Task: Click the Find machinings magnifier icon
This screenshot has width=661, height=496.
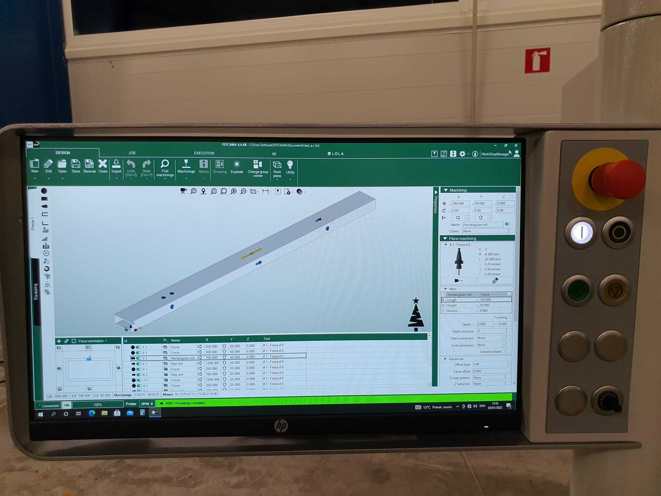Action: coord(165,164)
